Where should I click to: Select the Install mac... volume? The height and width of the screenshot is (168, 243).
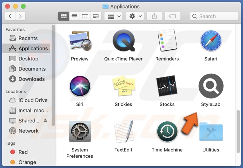click(26, 110)
